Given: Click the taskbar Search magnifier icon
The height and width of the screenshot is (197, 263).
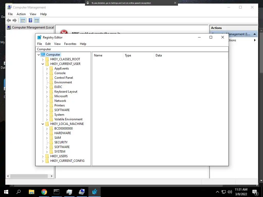Looking at the screenshot, I should point(18,192).
